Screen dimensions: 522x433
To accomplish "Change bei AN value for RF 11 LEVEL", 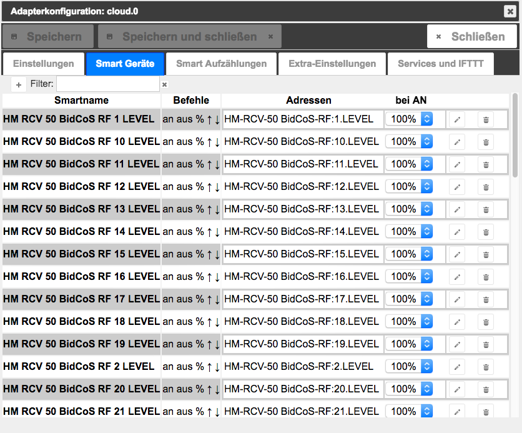I will coord(409,164).
